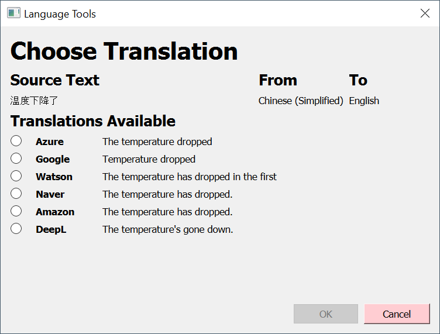This screenshot has height=334, width=440.
Task: Click the "Chinese (Simplified)" source language
Action: point(301,101)
